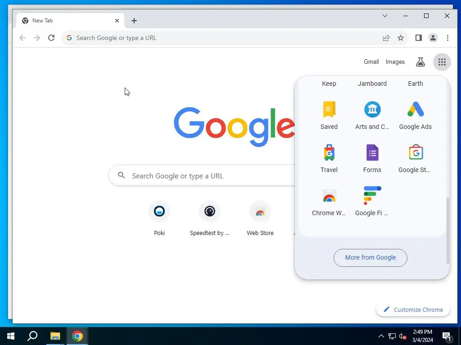Open a new tab with plus button
This screenshot has height=345, width=461.
point(134,21)
